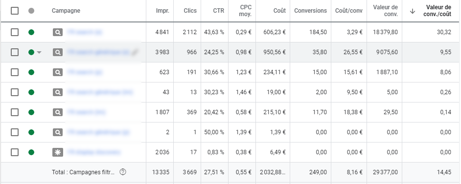461x184 pixels.
Task: Click the CTR column header
Action: coord(218,11)
